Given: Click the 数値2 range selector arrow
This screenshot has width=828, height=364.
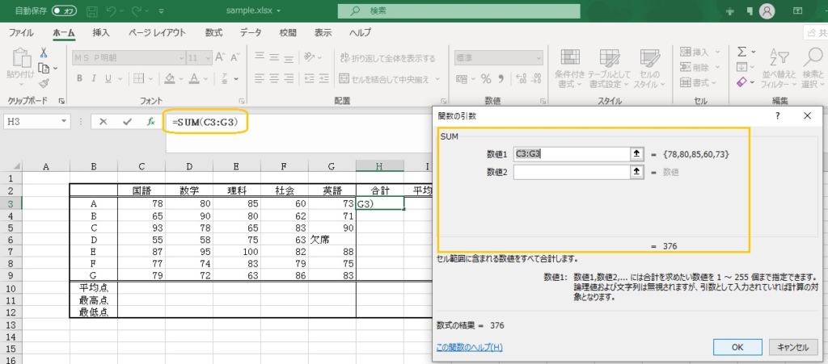Looking at the screenshot, I should [637, 171].
